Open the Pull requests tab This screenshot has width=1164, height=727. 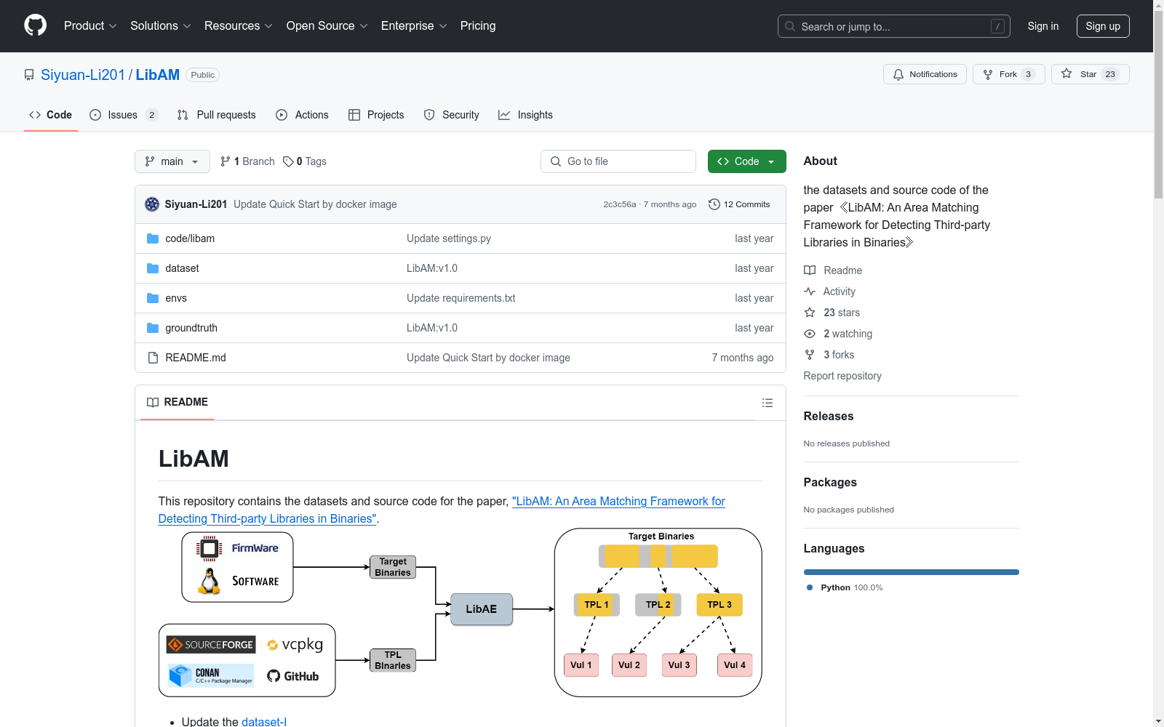click(217, 115)
